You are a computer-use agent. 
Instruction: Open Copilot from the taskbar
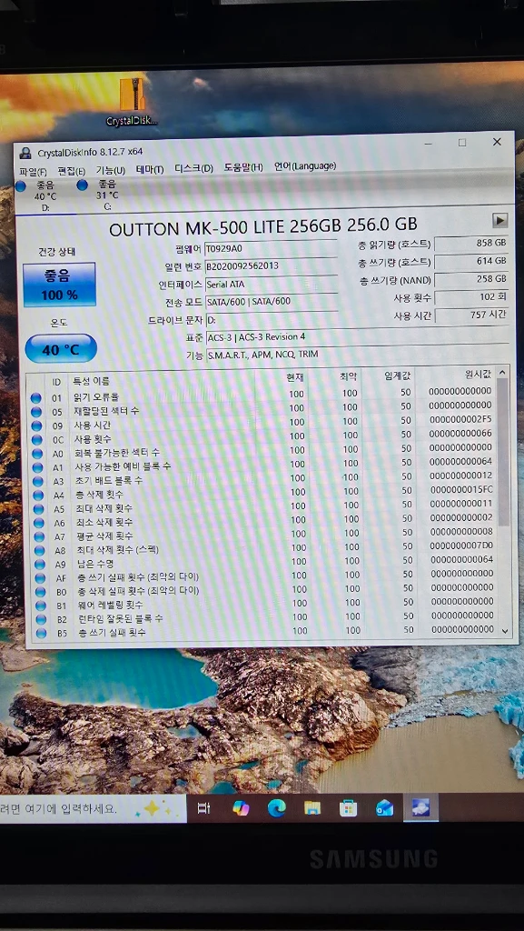coord(241,808)
